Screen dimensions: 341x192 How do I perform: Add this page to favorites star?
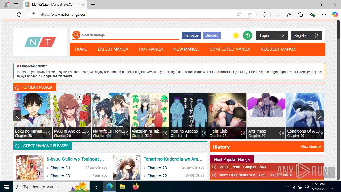(x=250, y=14)
